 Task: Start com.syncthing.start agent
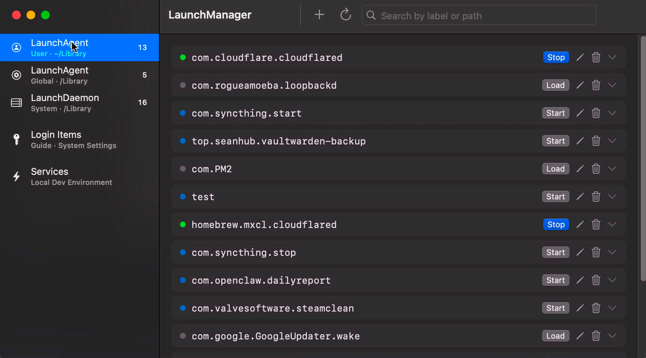point(556,113)
